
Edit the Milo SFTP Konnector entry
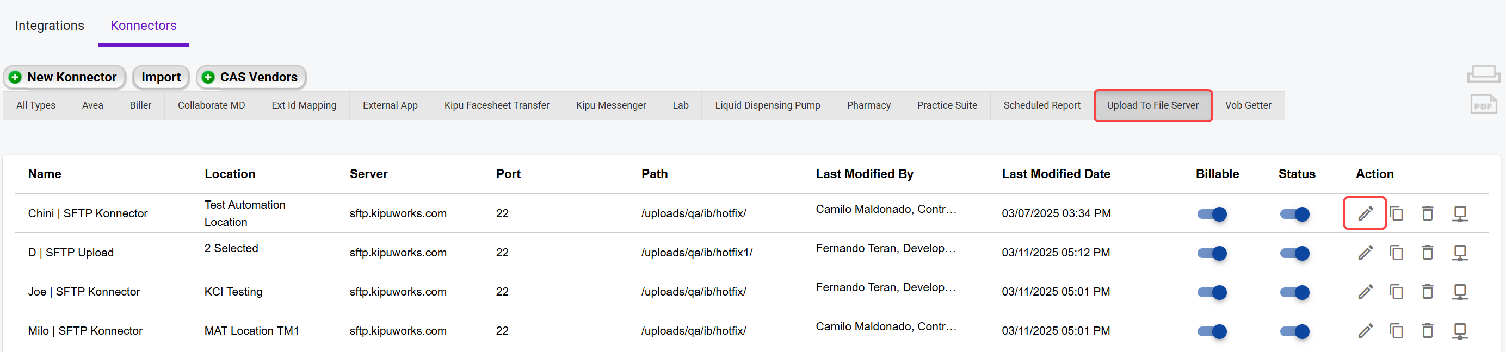[x=1365, y=331]
